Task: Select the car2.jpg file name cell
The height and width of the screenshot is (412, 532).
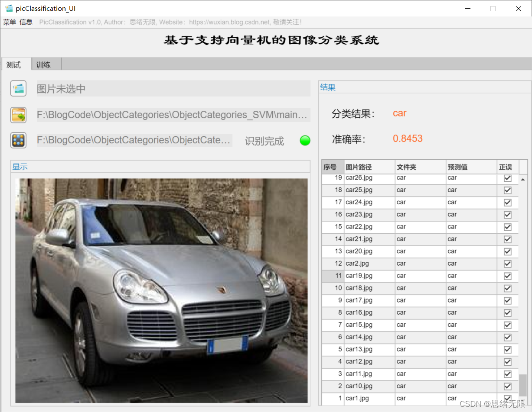Action: 370,264
